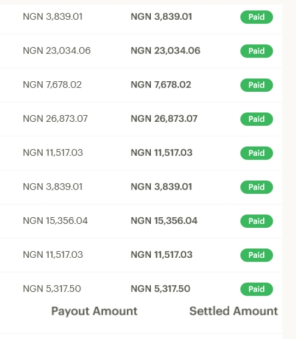Open the payout amount NGN 15,356.04 entry

point(55,221)
